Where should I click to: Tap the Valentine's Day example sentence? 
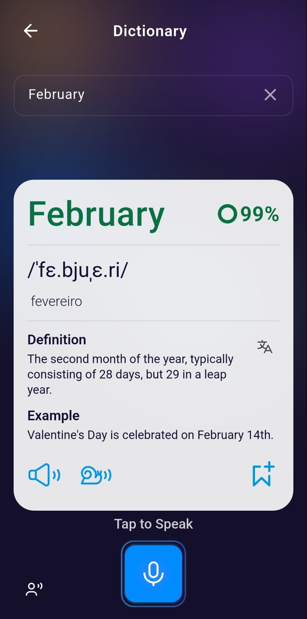pyautogui.click(x=150, y=435)
